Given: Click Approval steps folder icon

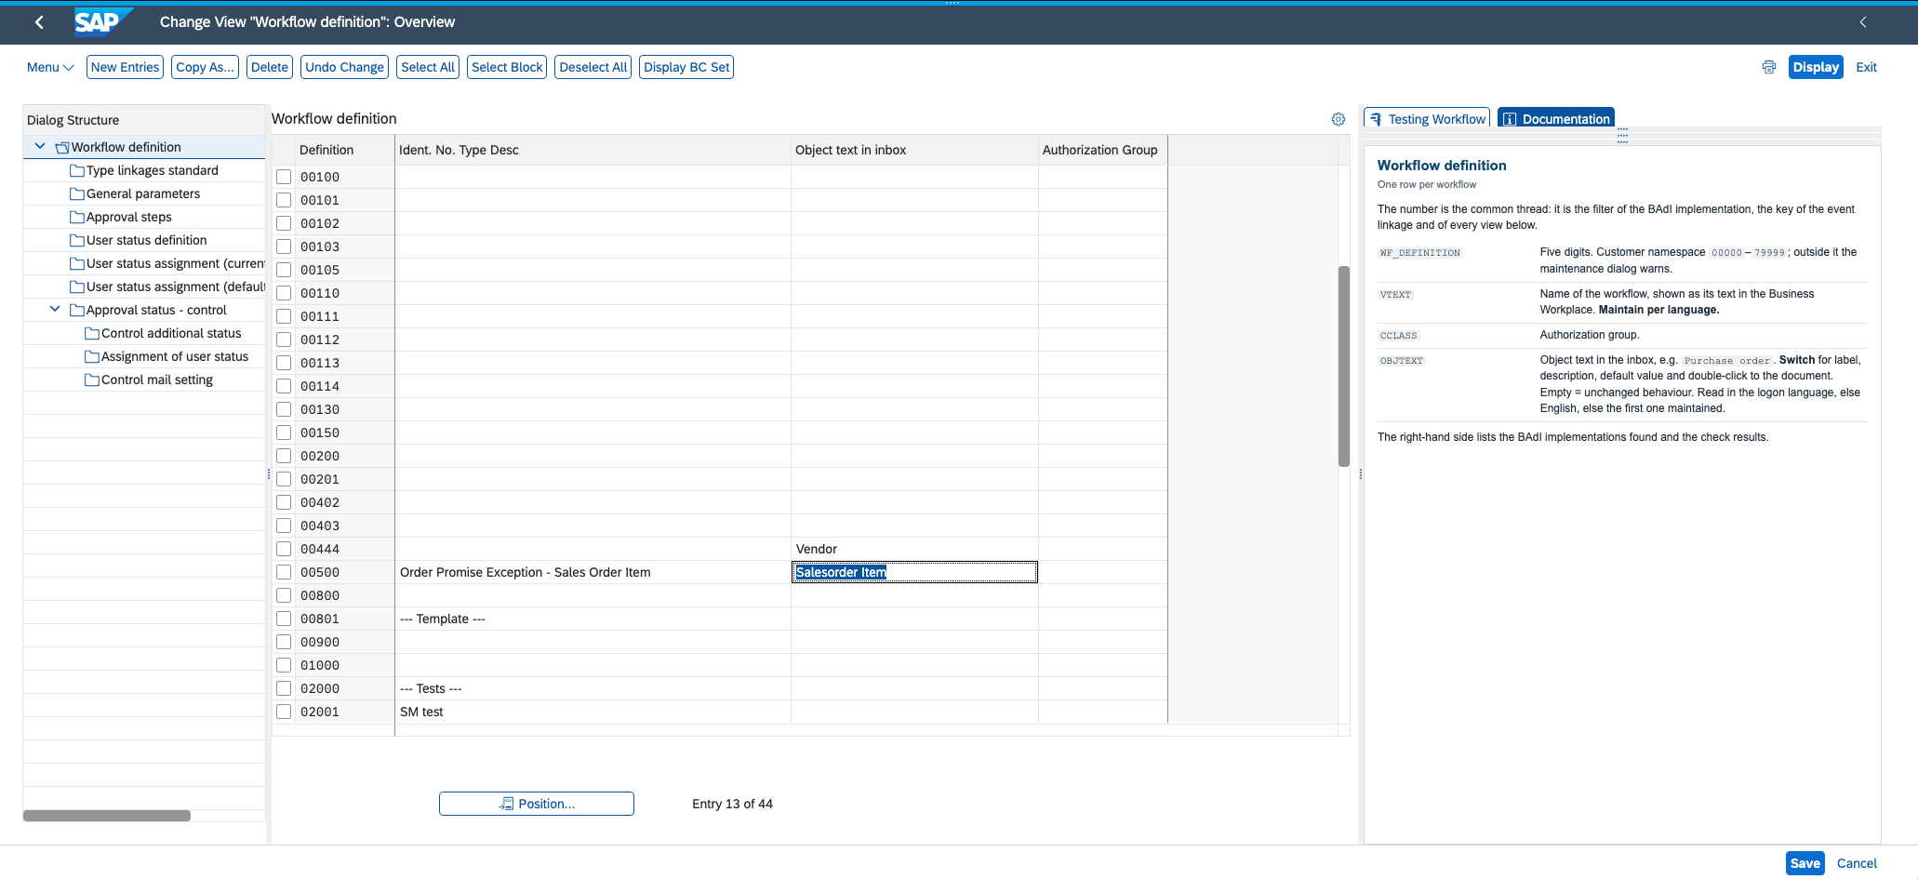Looking at the screenshot, I should pyautogui.click(x=77, y=217).
